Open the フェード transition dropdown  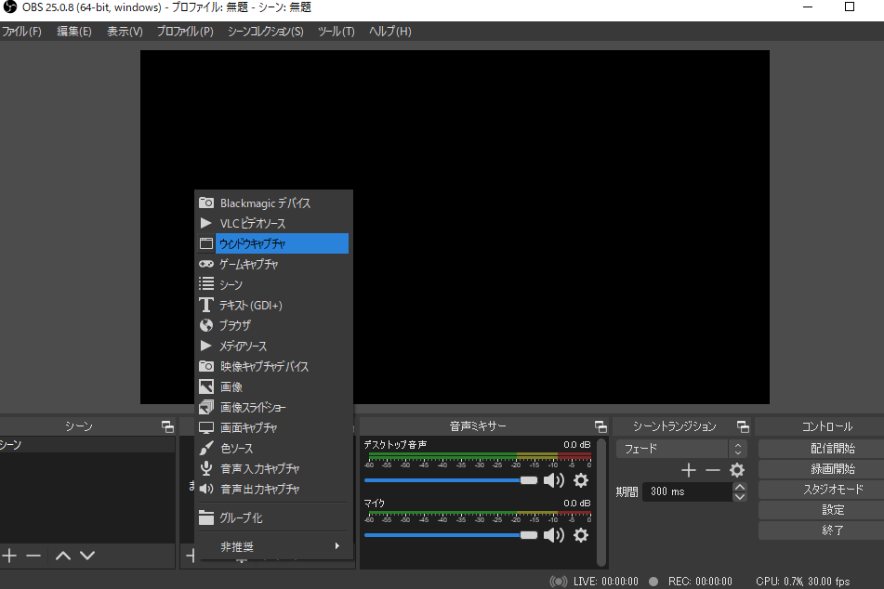pos(681,449)
